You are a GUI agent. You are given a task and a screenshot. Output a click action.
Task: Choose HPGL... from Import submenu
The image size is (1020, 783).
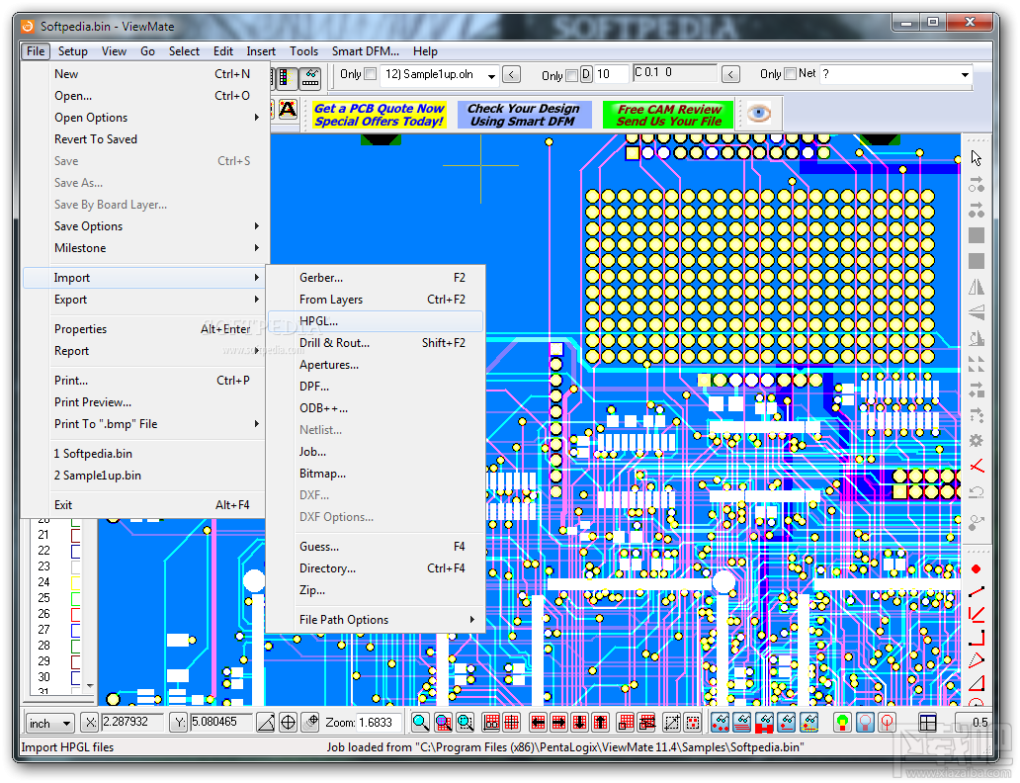(x=376, y=321)
